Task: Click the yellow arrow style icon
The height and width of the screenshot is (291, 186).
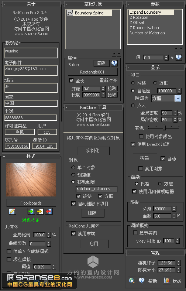Action: [40, 211]
